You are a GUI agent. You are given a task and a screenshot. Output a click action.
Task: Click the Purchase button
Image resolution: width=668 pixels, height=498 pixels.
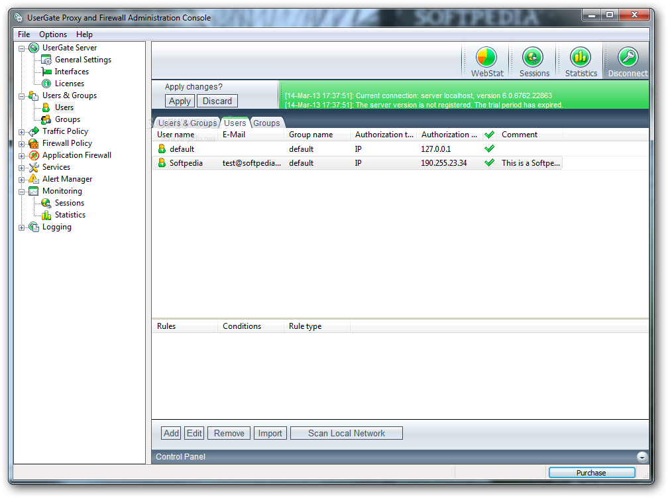tap(592, 472)
